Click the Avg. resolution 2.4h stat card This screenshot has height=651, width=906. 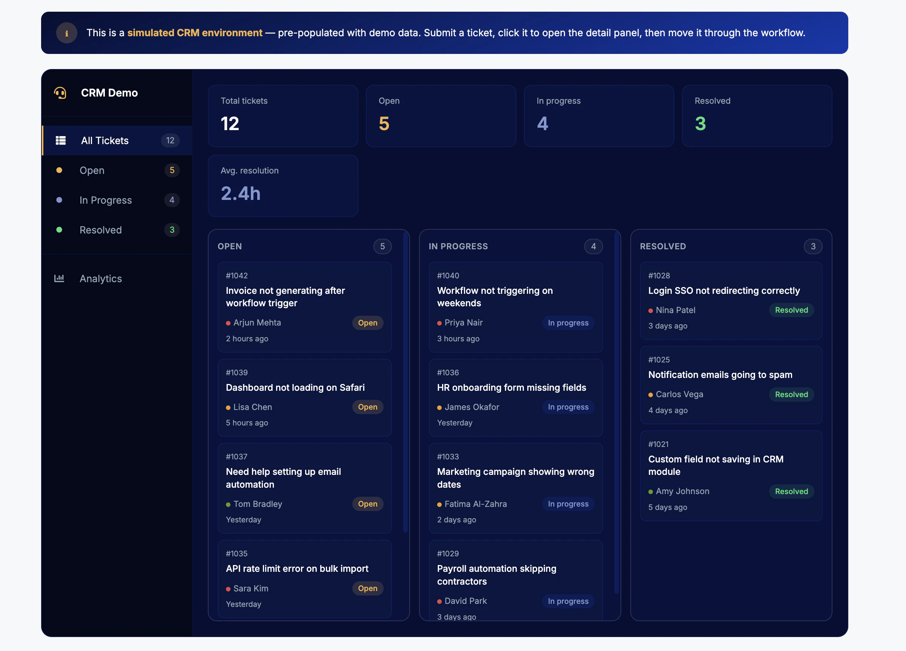[x=283, y=185]
